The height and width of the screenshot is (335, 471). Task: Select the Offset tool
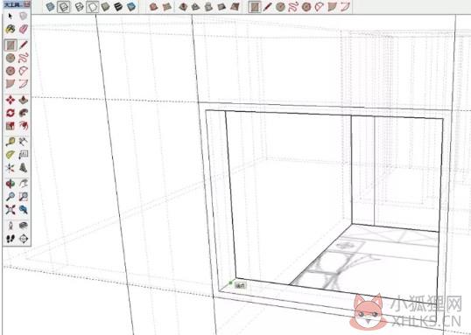pos(23,126)
